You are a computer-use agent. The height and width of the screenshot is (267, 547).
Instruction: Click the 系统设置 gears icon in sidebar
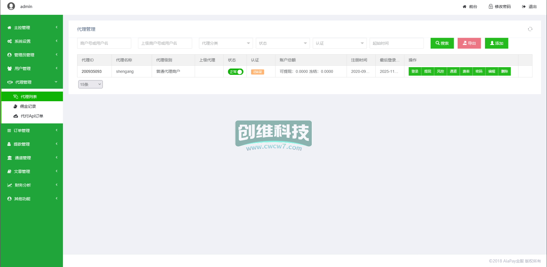pos(10,41)
